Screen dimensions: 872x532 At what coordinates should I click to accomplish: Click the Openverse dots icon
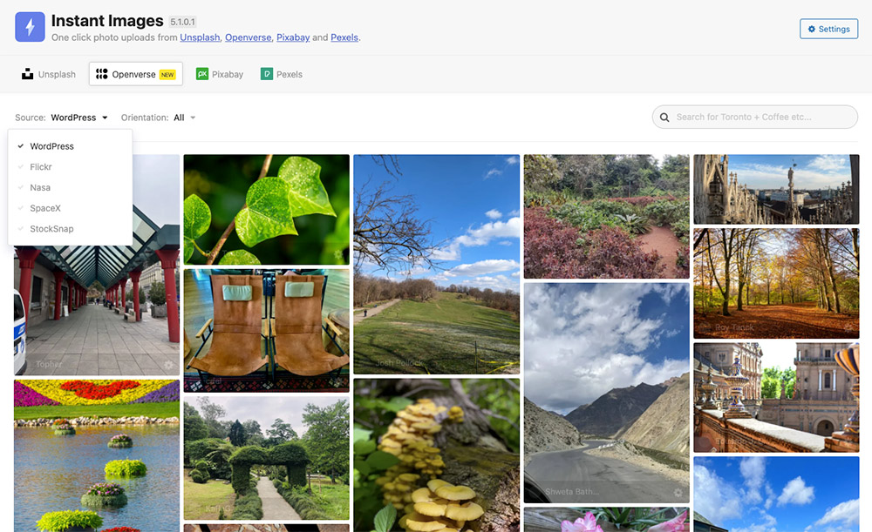(x=102, y=74)
